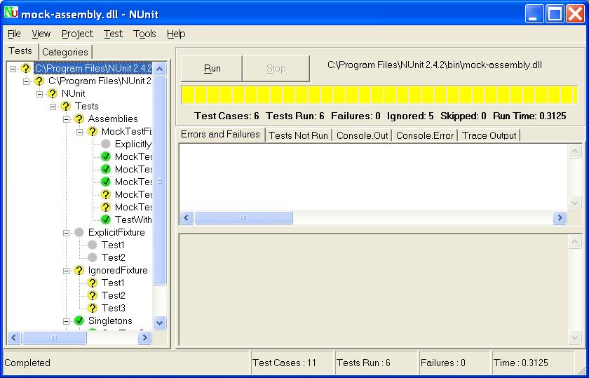Viewport: 589px width, 378px height.
Task: Collapse the Singletons node
Action: [x=66, y=321]
